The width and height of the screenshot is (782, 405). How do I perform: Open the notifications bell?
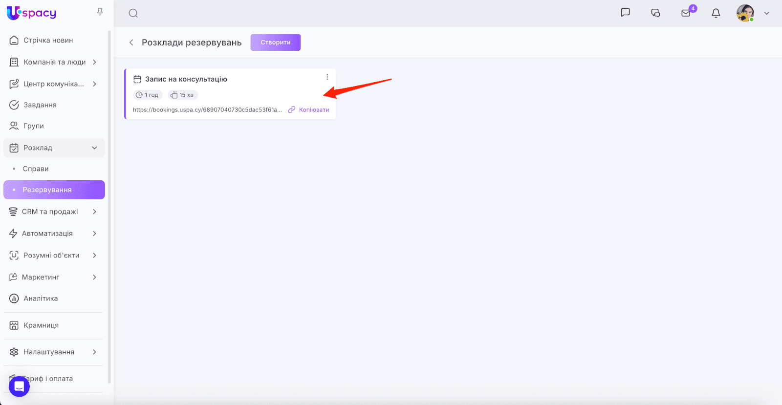(x=716, y=13)
